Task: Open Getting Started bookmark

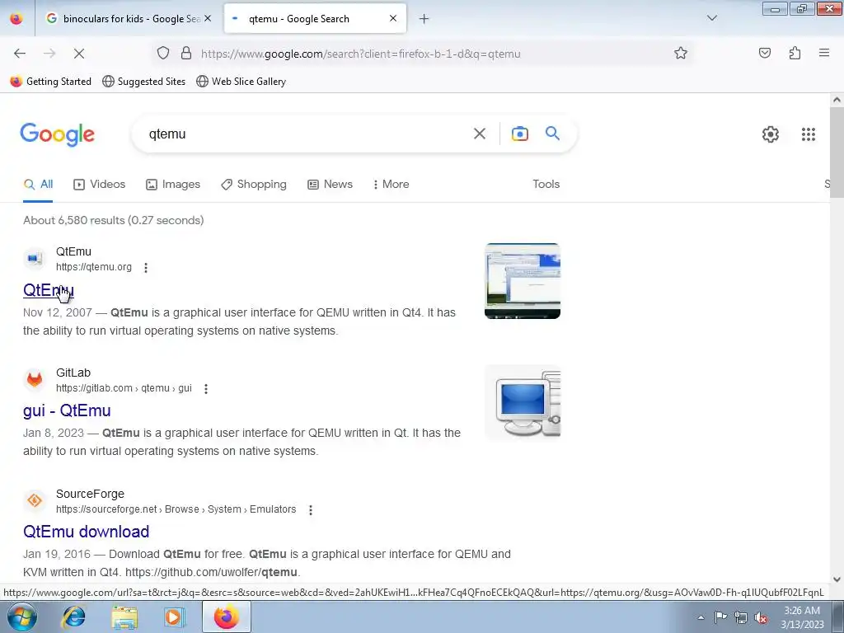Action: tap(51, 82)
